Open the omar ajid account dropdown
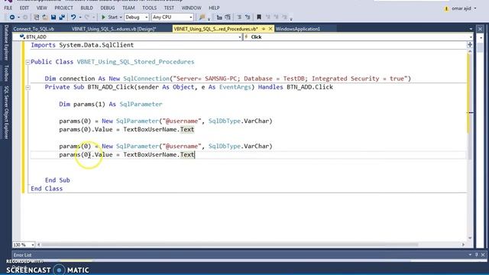Image resolution: width=489 pixels, height=275 pixels. 475,8
